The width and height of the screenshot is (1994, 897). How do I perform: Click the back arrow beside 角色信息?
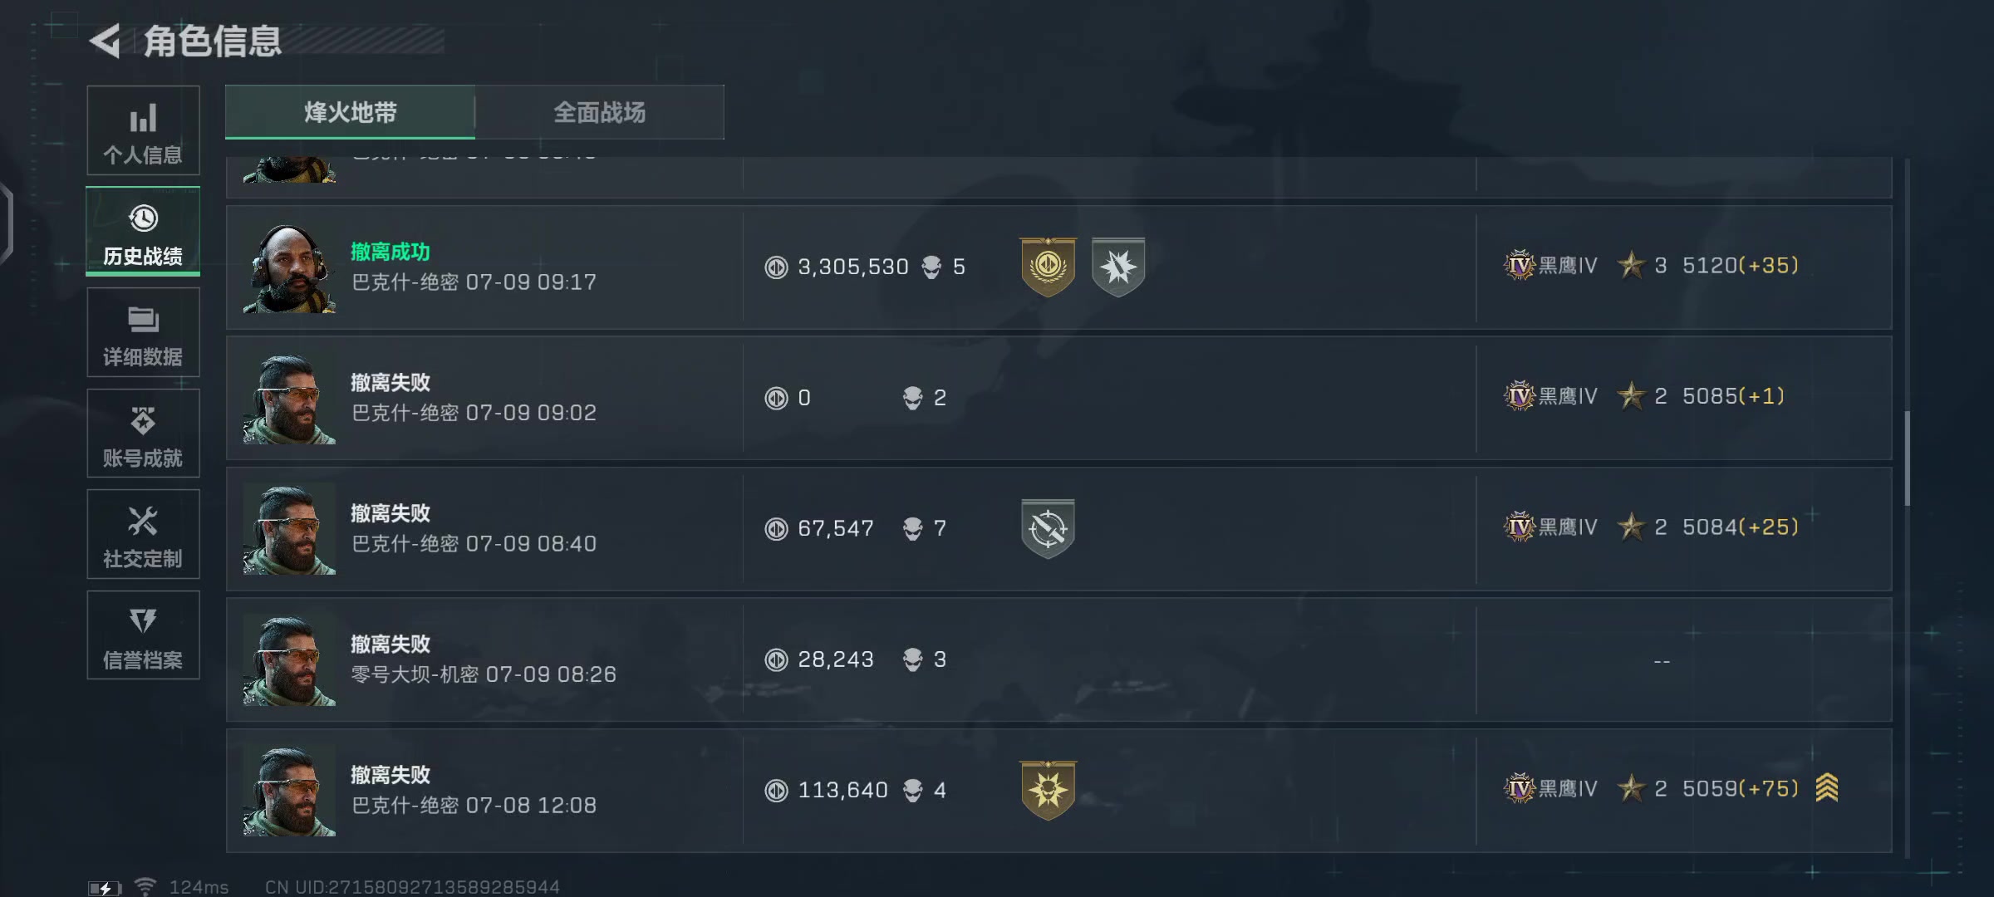(x=106, y=41)
